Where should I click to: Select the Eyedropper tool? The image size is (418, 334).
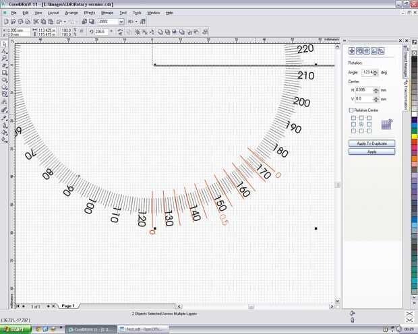click(4, 117)
